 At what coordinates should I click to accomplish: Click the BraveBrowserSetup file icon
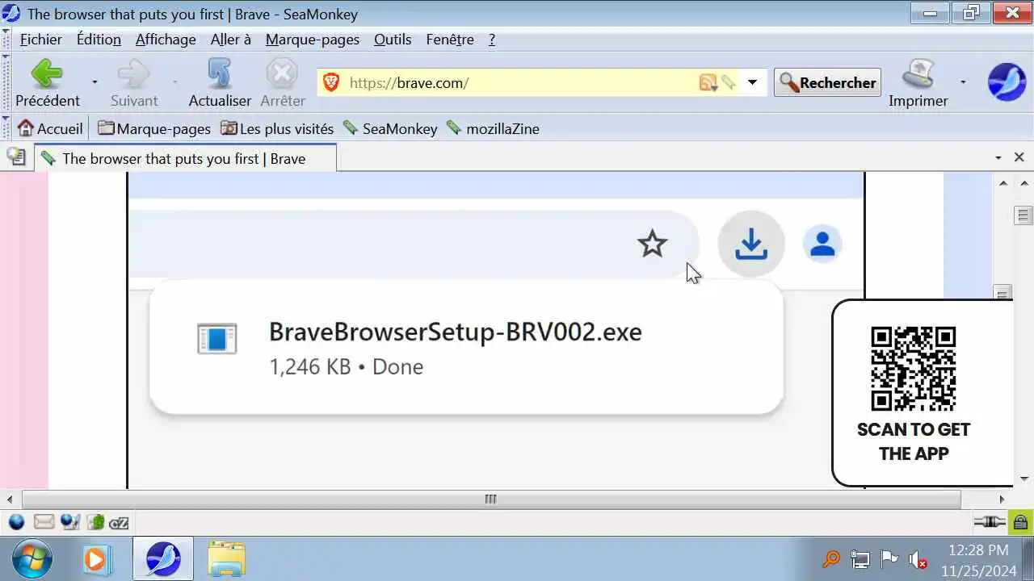tap(217, 339)
